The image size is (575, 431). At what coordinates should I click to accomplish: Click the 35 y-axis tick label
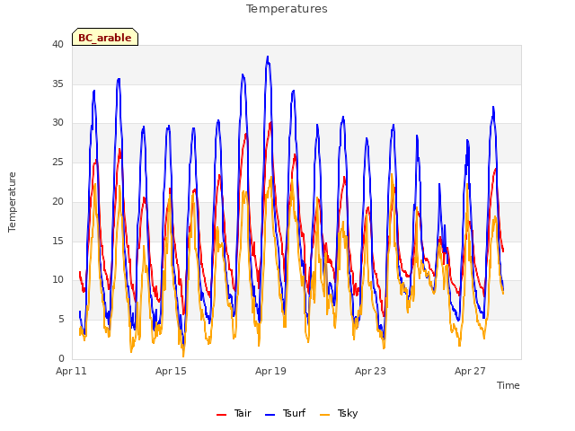[57, 84]
